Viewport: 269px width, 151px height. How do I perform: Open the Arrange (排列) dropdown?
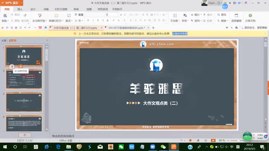tap(196, 21)
